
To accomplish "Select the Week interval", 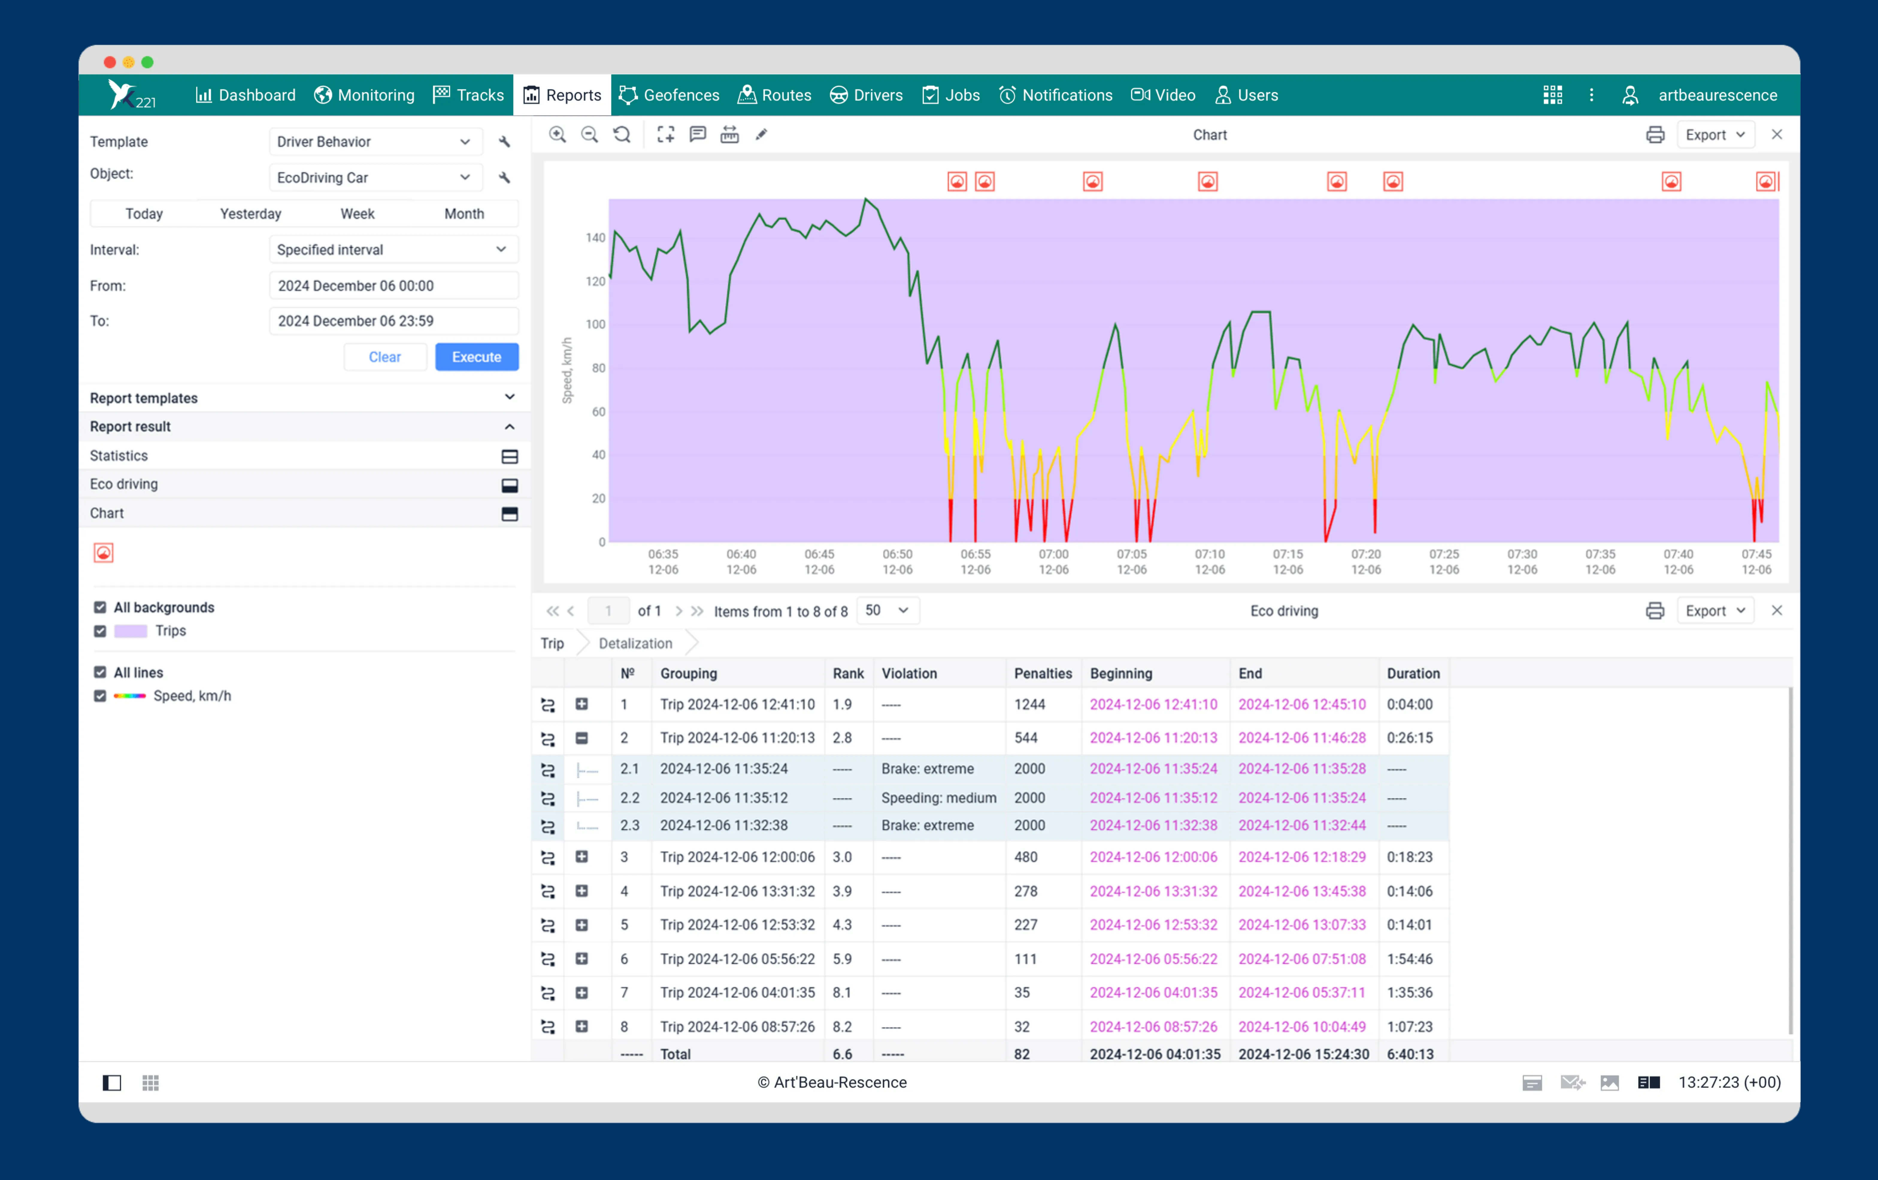I will [x=357, y=214].
